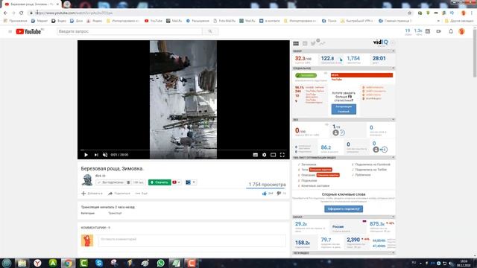Viewport: 477px width, 268px height.
Task: Click the 32.3 vidIQ score value
Action: pos(303,58)
